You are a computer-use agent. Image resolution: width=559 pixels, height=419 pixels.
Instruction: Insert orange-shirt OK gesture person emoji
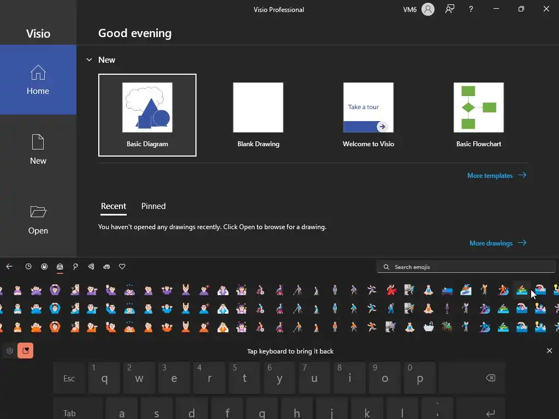coord(55,327)
